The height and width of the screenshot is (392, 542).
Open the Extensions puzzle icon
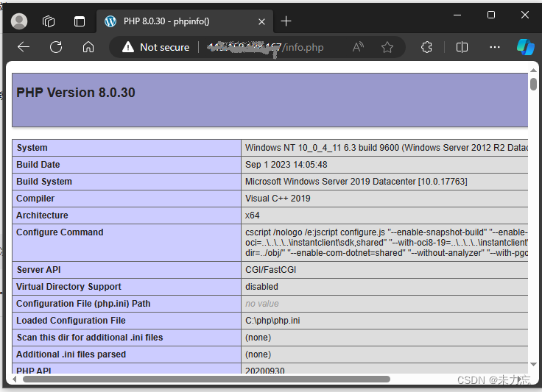coord(426,47)
